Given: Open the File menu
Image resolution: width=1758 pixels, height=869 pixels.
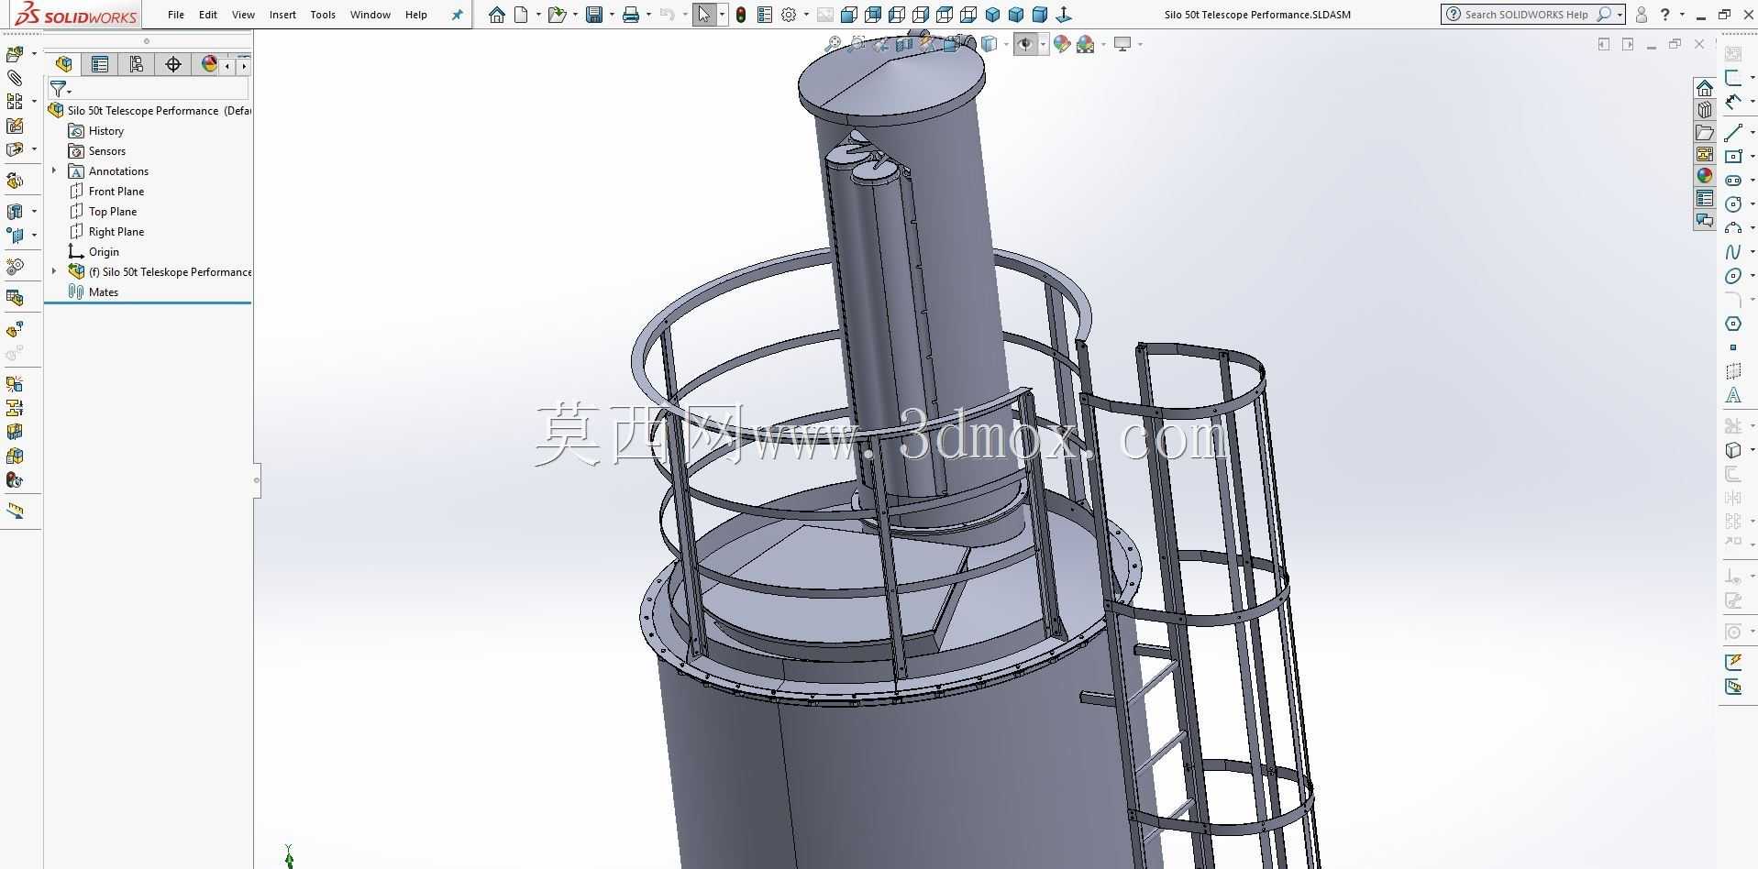Looking at the screenshot, I should (x=176, y=15).
